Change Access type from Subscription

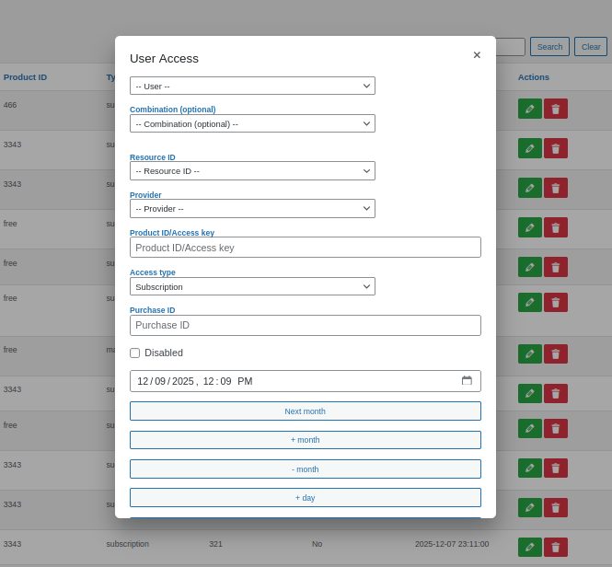click(x=252, y=287)
